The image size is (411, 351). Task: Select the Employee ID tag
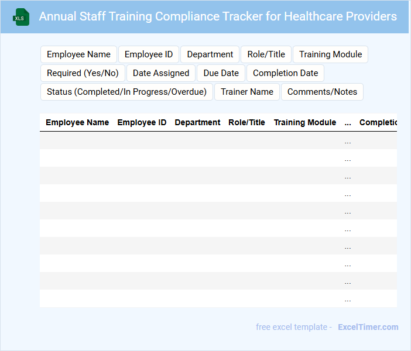point(149,54)
